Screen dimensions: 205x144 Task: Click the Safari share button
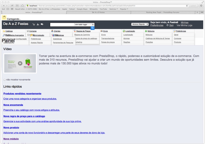click(x=12, y=6)
